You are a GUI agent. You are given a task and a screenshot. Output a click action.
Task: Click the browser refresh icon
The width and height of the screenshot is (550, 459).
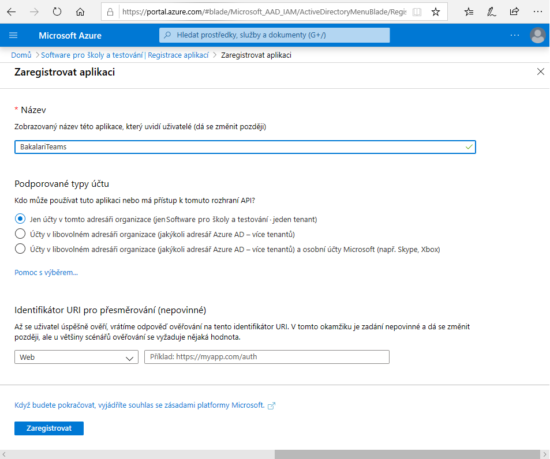(57, 12)
